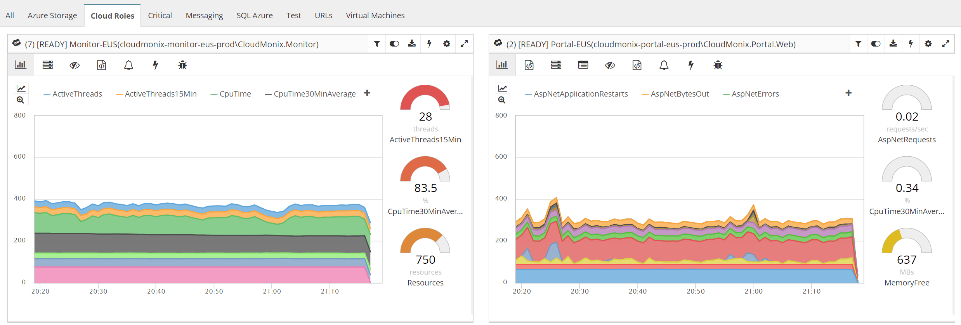Click lightning actions icon in Portal-EUS header
961x325 pixels.
tap(911, 43)
